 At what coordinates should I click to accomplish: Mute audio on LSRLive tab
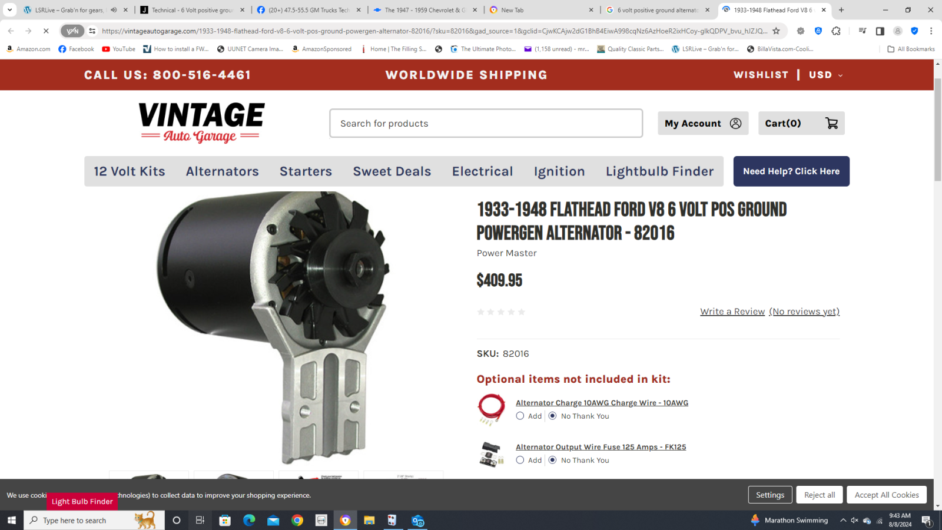(x=114, y=10)
